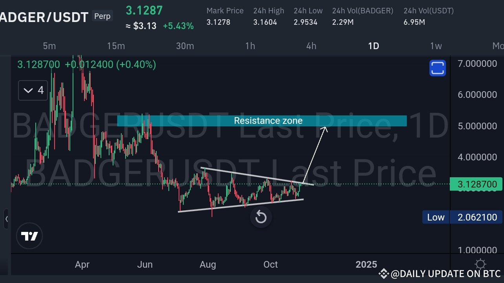Click the brightness/theme icon bottom right
This screenshot has width=504, height=283.
(x=480, y=264)
